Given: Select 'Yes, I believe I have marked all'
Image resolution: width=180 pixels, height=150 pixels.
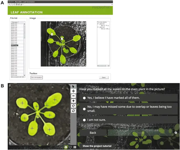Looking at the screenshot, I should click(84, 98).
